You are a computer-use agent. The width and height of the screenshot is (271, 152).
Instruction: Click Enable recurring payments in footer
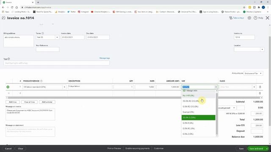pyautogui.click(x=137, y=148)
